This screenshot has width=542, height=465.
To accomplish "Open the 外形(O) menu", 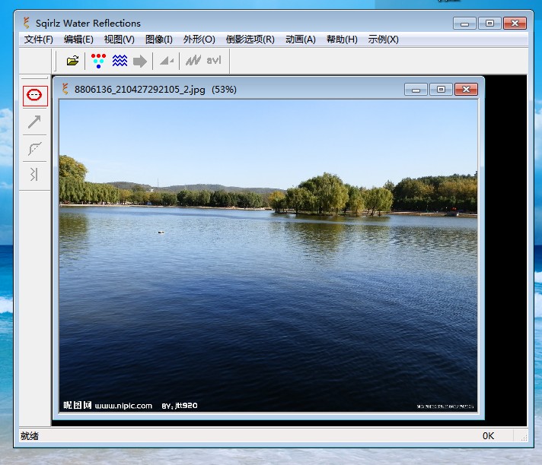I will pos(199,40).
